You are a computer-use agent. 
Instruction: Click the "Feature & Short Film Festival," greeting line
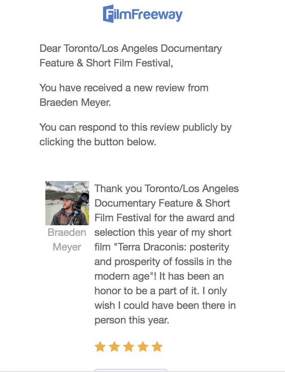tap(106, 63)
